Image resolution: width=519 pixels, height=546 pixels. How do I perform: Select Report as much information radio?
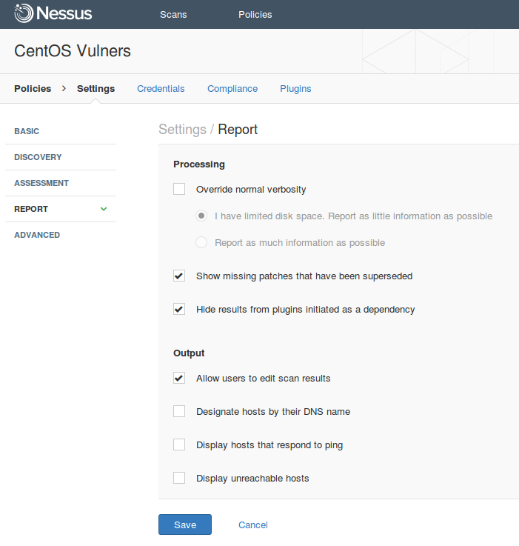click(x=201, y=242)
